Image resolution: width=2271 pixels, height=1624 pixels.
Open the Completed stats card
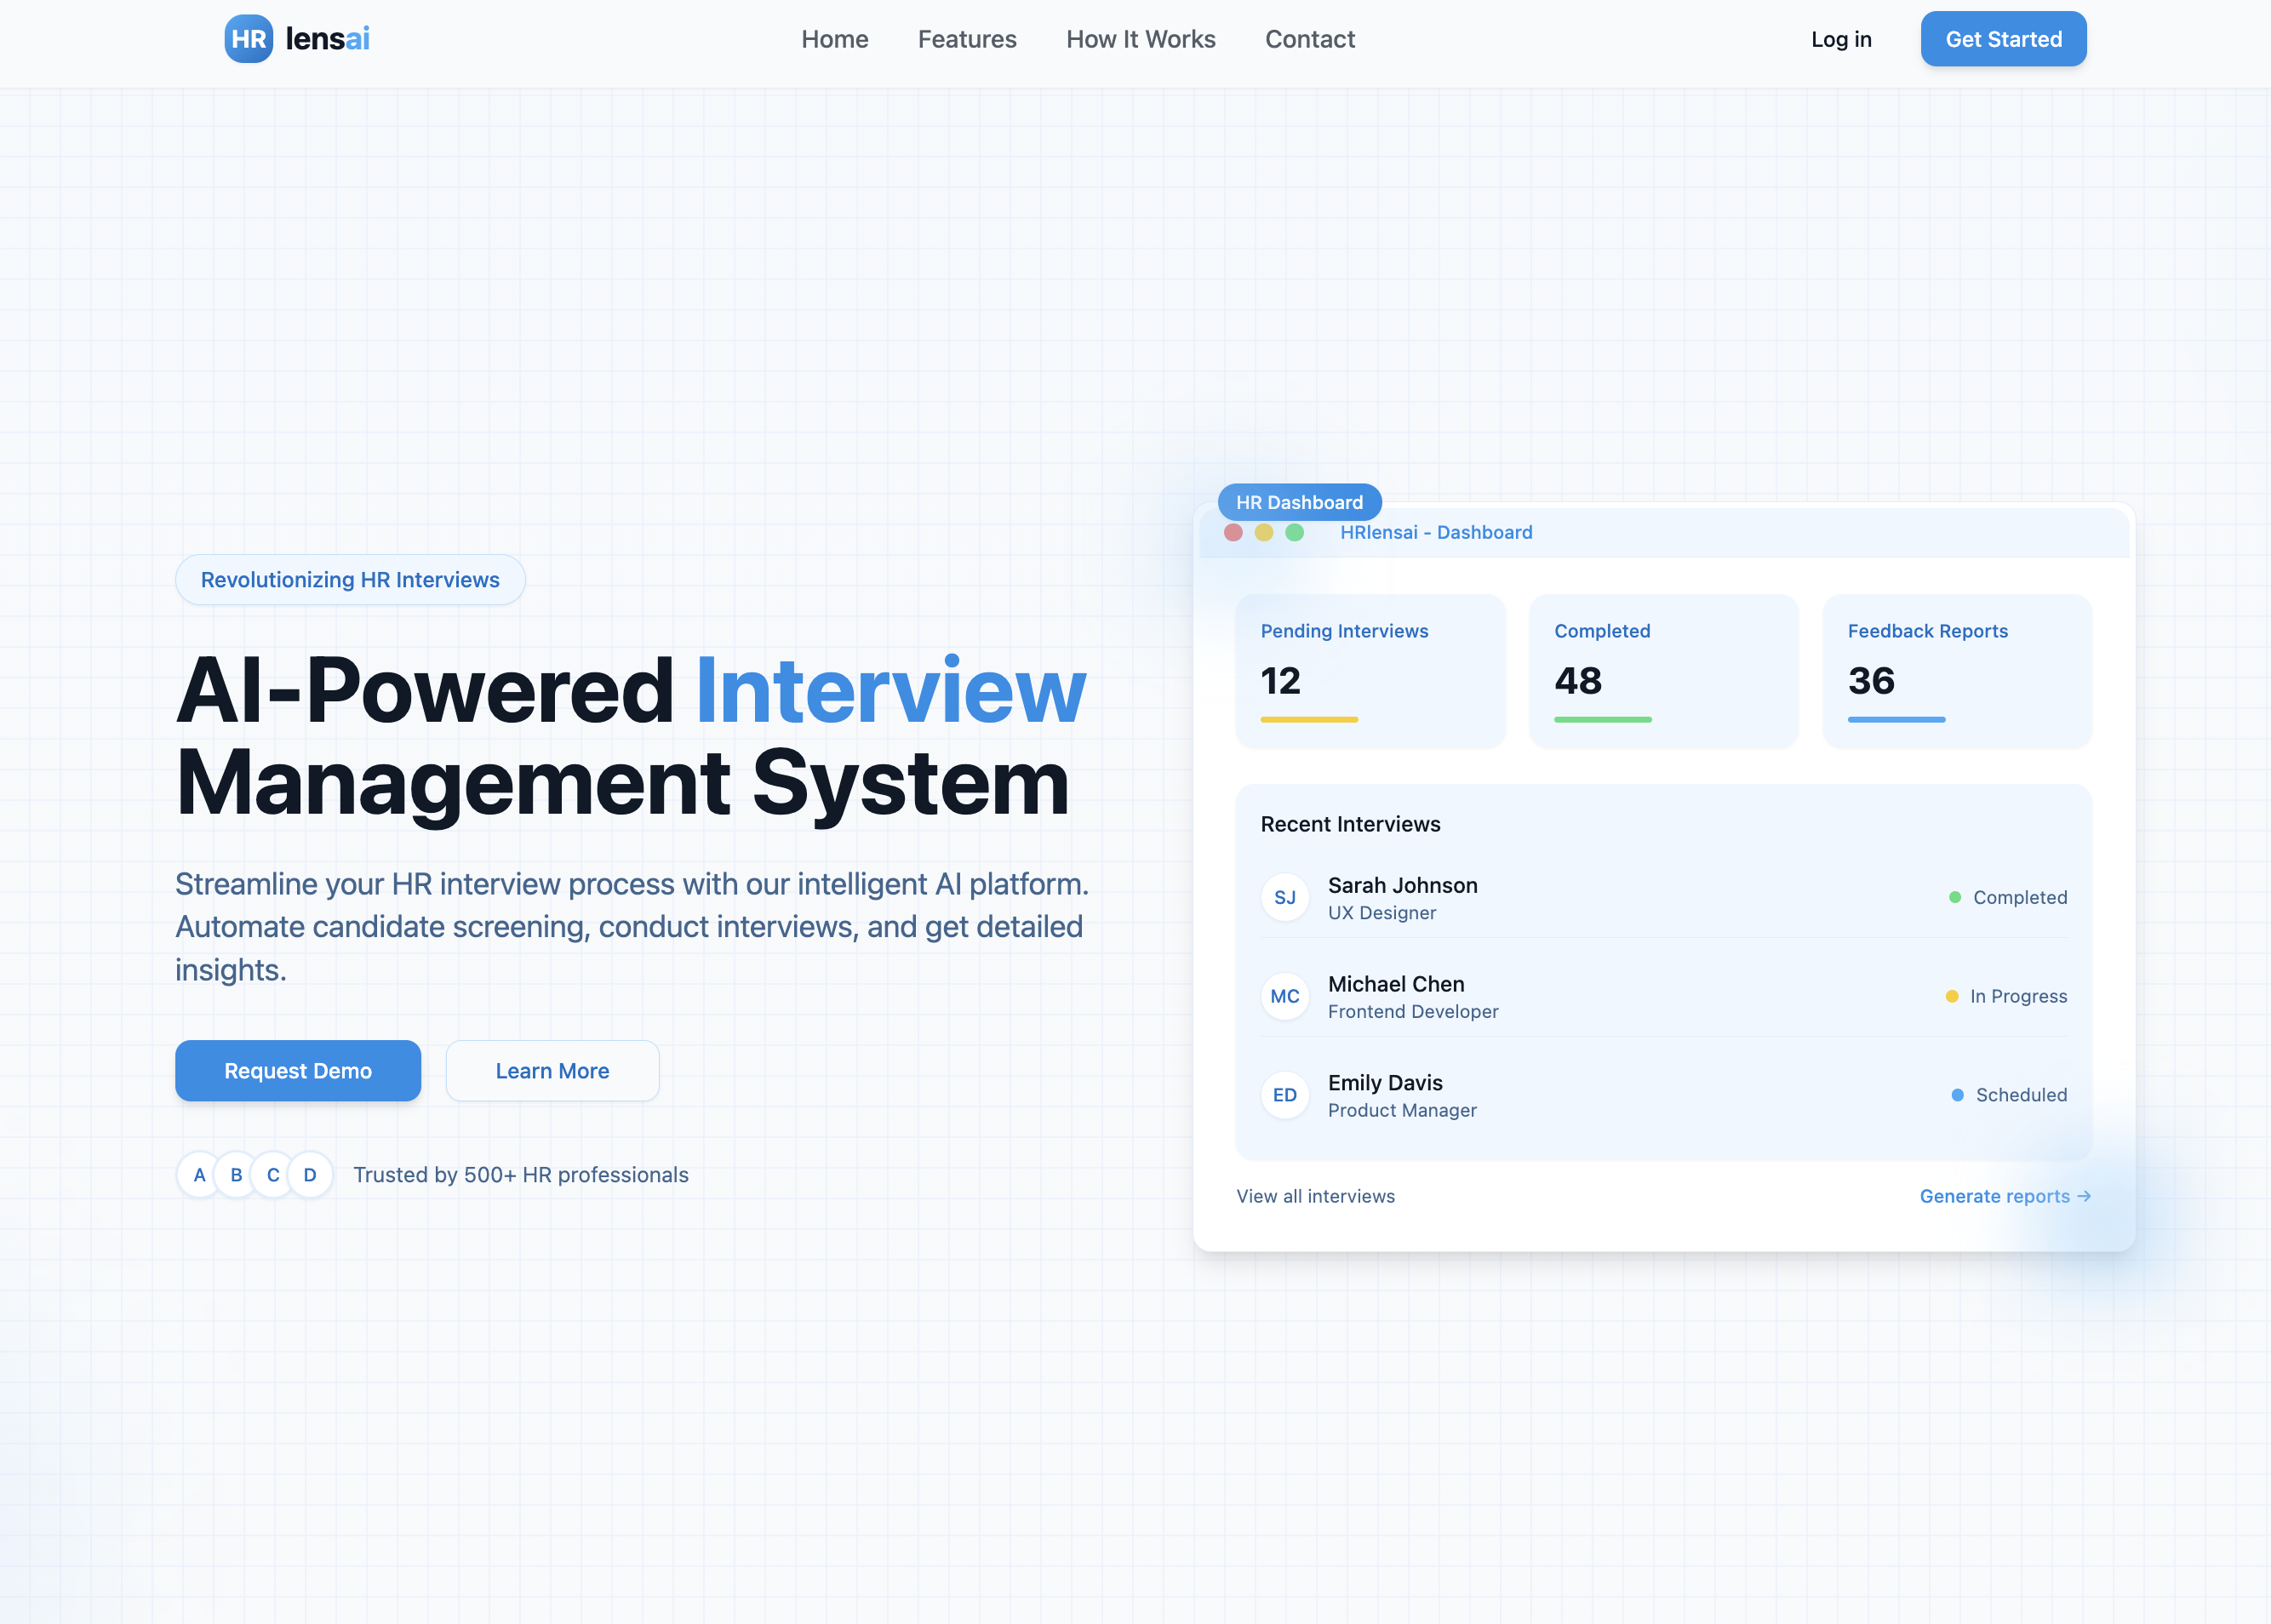[1663, 671]
